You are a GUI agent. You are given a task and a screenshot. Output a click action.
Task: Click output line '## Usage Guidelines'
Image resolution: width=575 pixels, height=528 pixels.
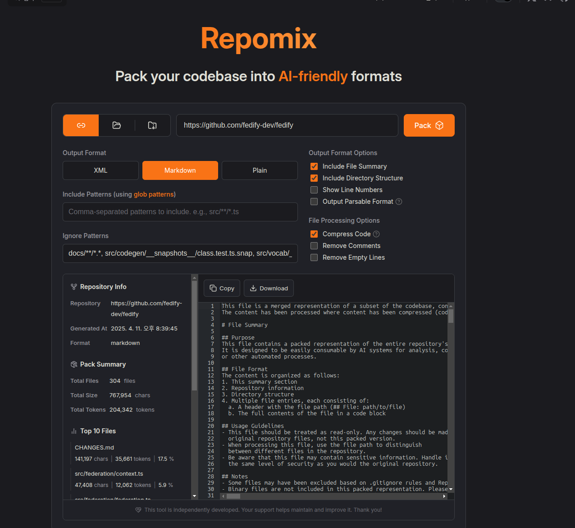[253, 426]
